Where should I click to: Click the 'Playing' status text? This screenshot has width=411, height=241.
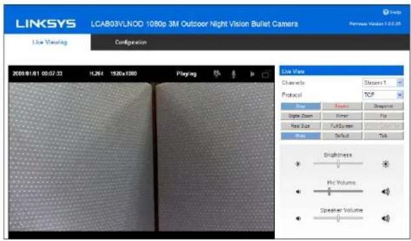[x=186, y=74]
